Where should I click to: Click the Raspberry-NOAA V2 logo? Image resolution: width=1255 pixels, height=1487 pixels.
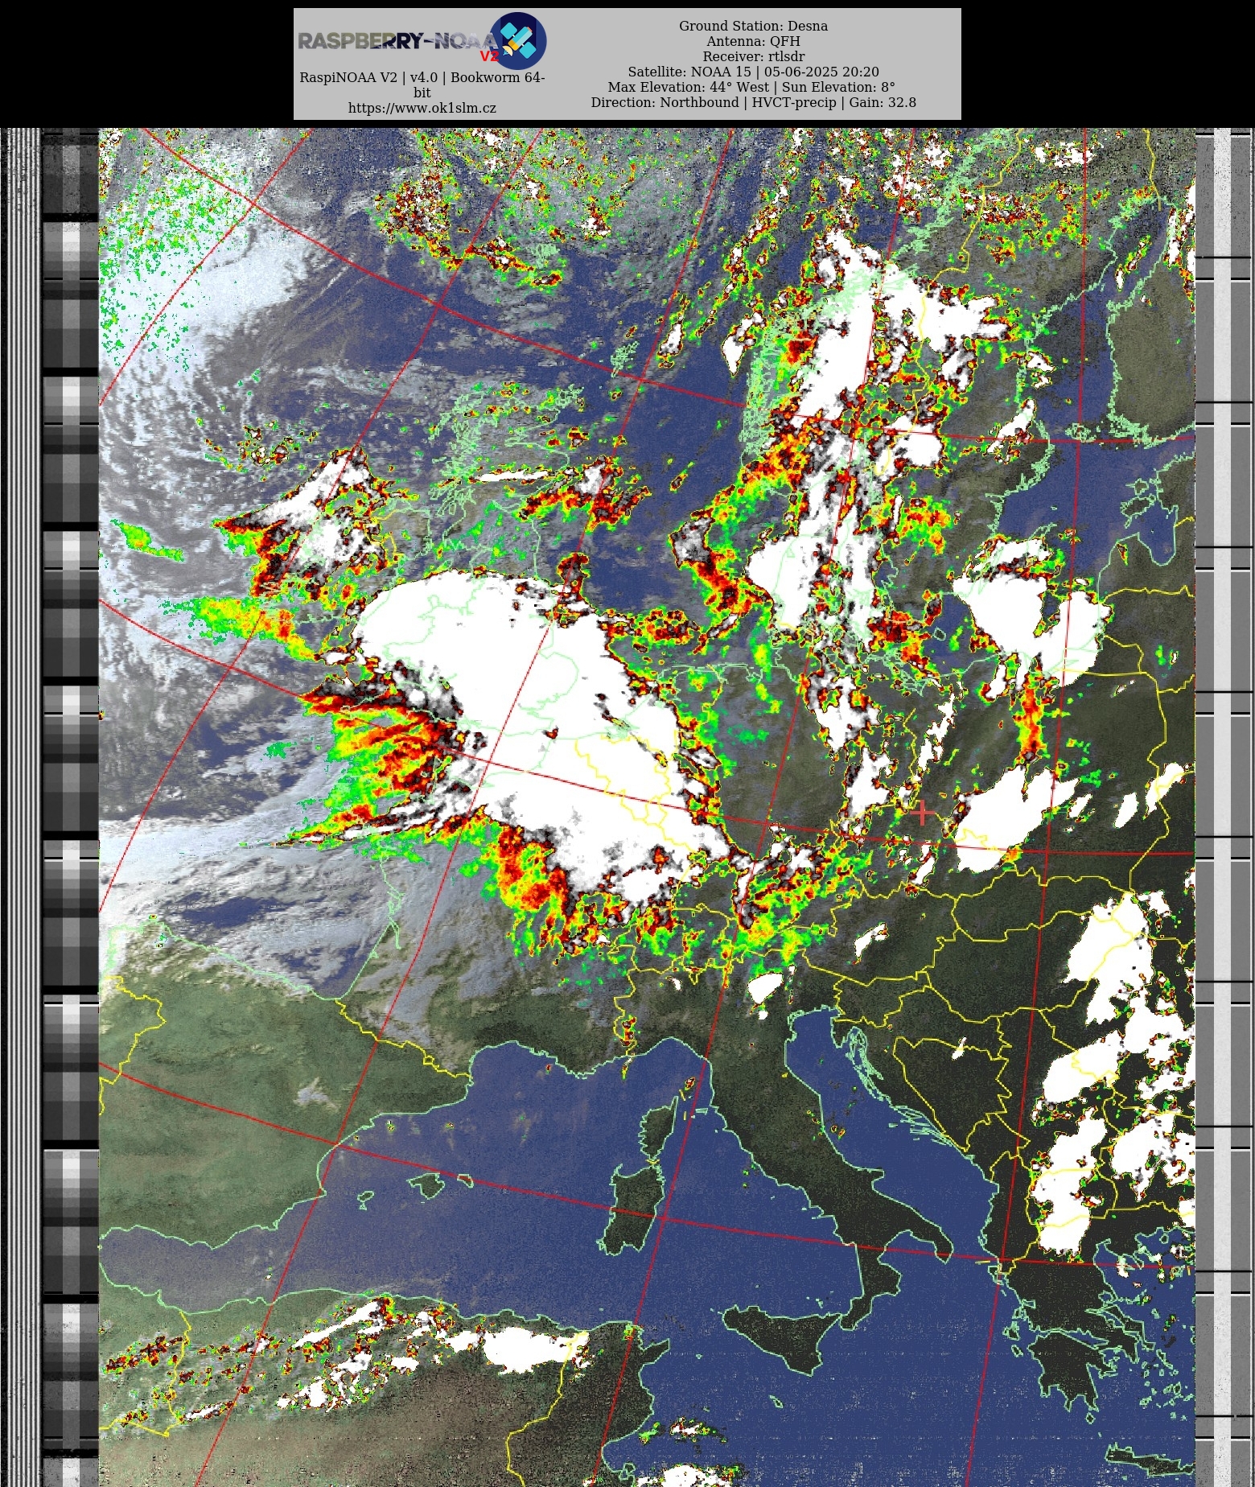(x=422, y=40)
